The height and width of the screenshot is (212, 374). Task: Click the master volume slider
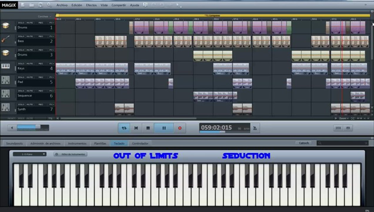[33, 128]
